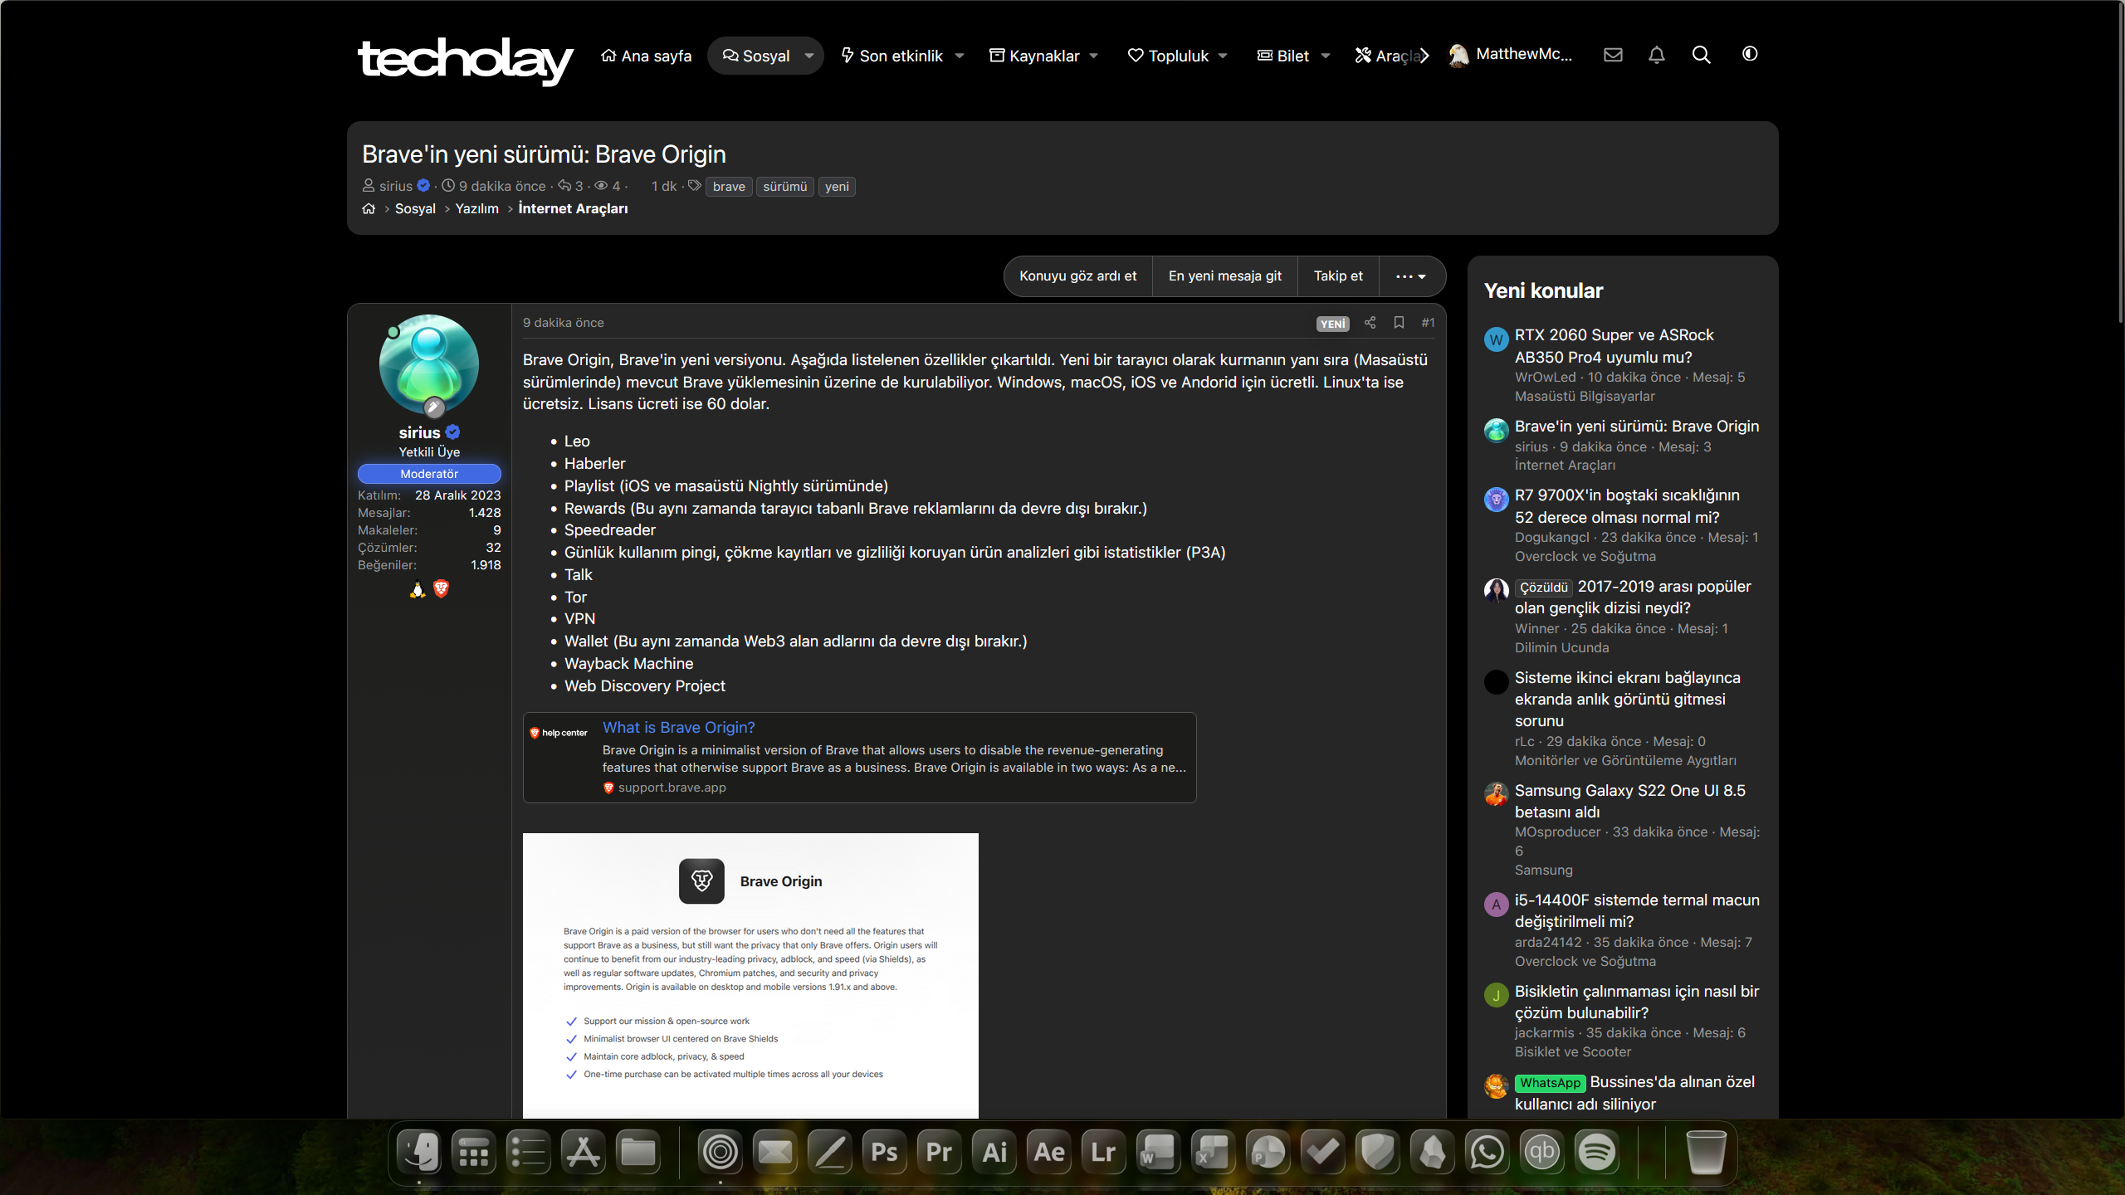The width and height of the screenshot is (2125, 1195).
Task: Open the Topluluk navigation item
Action: click(1168, 56)
